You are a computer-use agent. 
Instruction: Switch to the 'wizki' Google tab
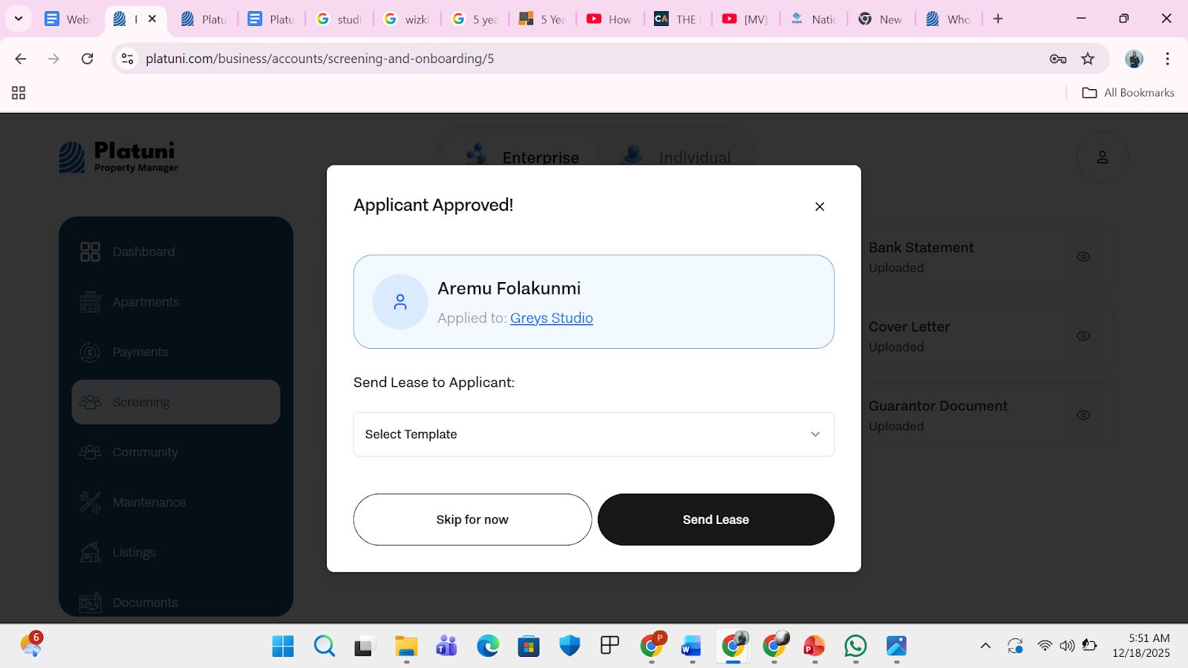[408, 19]
